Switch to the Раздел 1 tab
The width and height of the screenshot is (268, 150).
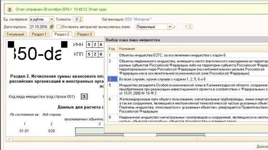tap(39, 34)
